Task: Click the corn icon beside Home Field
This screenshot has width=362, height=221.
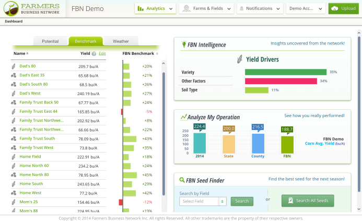Action: pos(14,157)
